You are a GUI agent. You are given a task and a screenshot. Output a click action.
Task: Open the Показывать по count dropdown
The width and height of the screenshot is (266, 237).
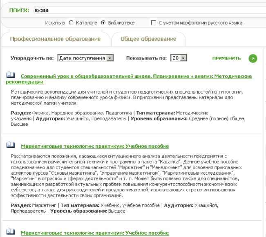click(x=179, y=58)
